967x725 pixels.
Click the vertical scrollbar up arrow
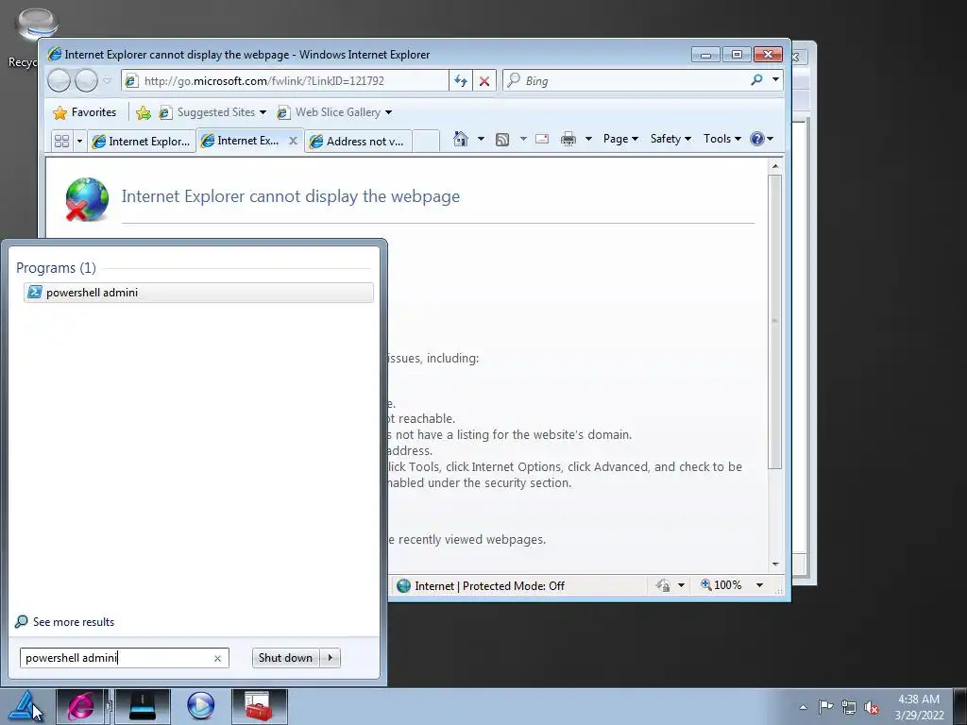[775, 166]
